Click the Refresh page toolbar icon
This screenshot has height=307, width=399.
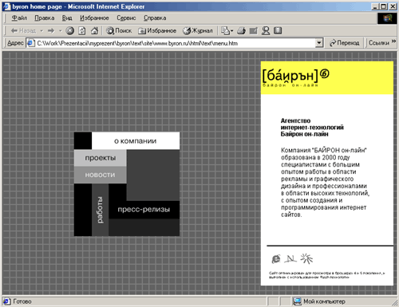point(82,31)
